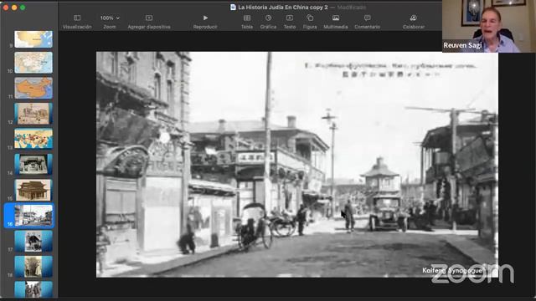Select slide 10 thumbnail
Viewport: 536px width, 301px height.
pyautogui.click(x=33, y=63)
